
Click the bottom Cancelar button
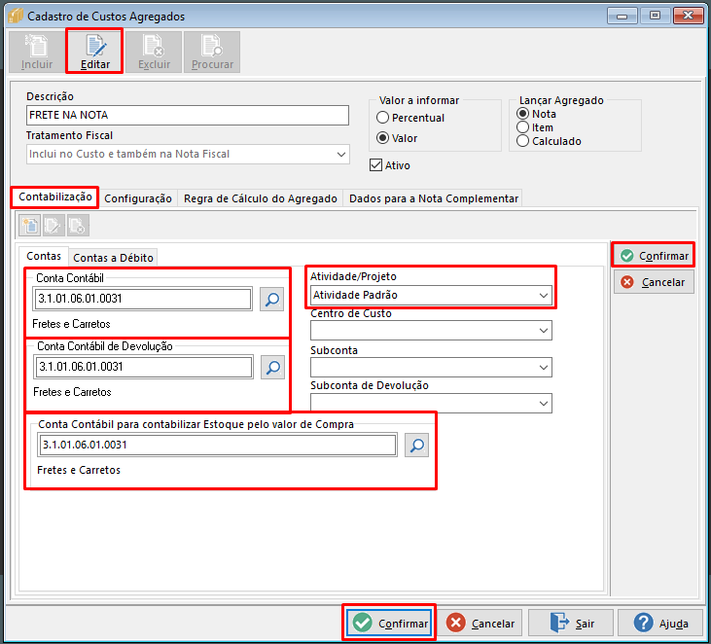tap(480, 624)
